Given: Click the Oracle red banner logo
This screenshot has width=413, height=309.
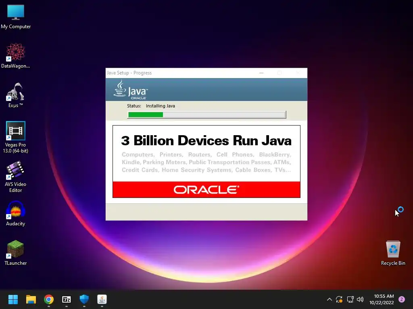Looking at the screenshot, I should tap(206, 190).
